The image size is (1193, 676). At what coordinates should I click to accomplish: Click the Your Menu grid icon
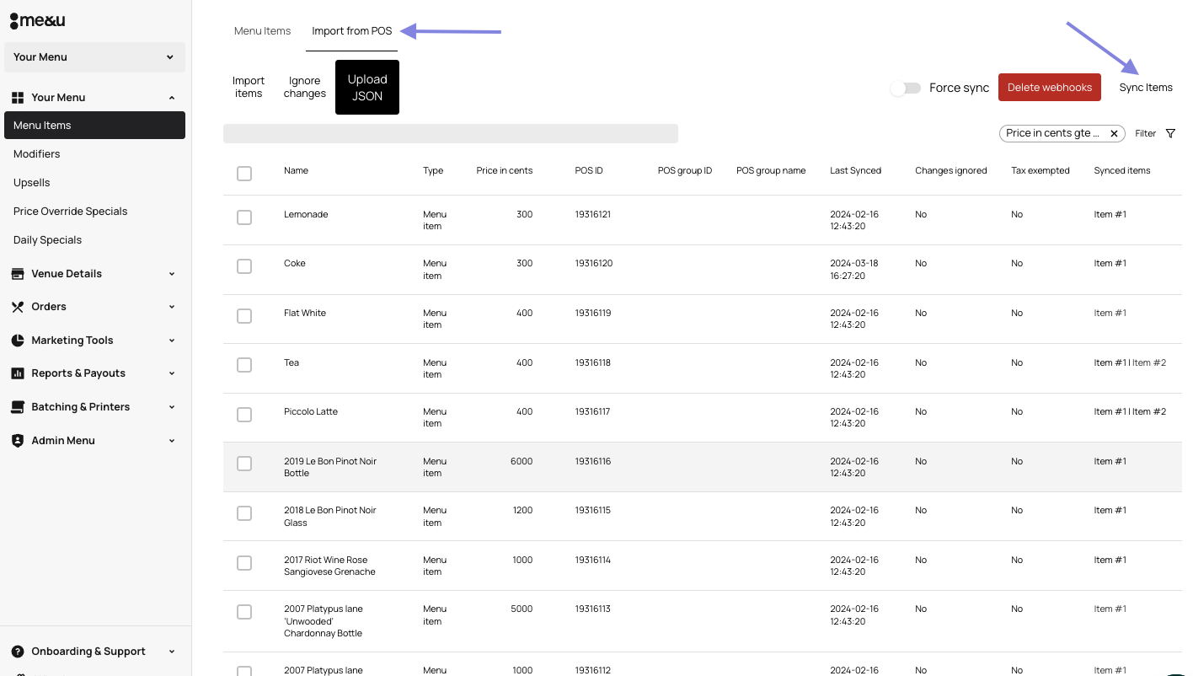[18, 98]
